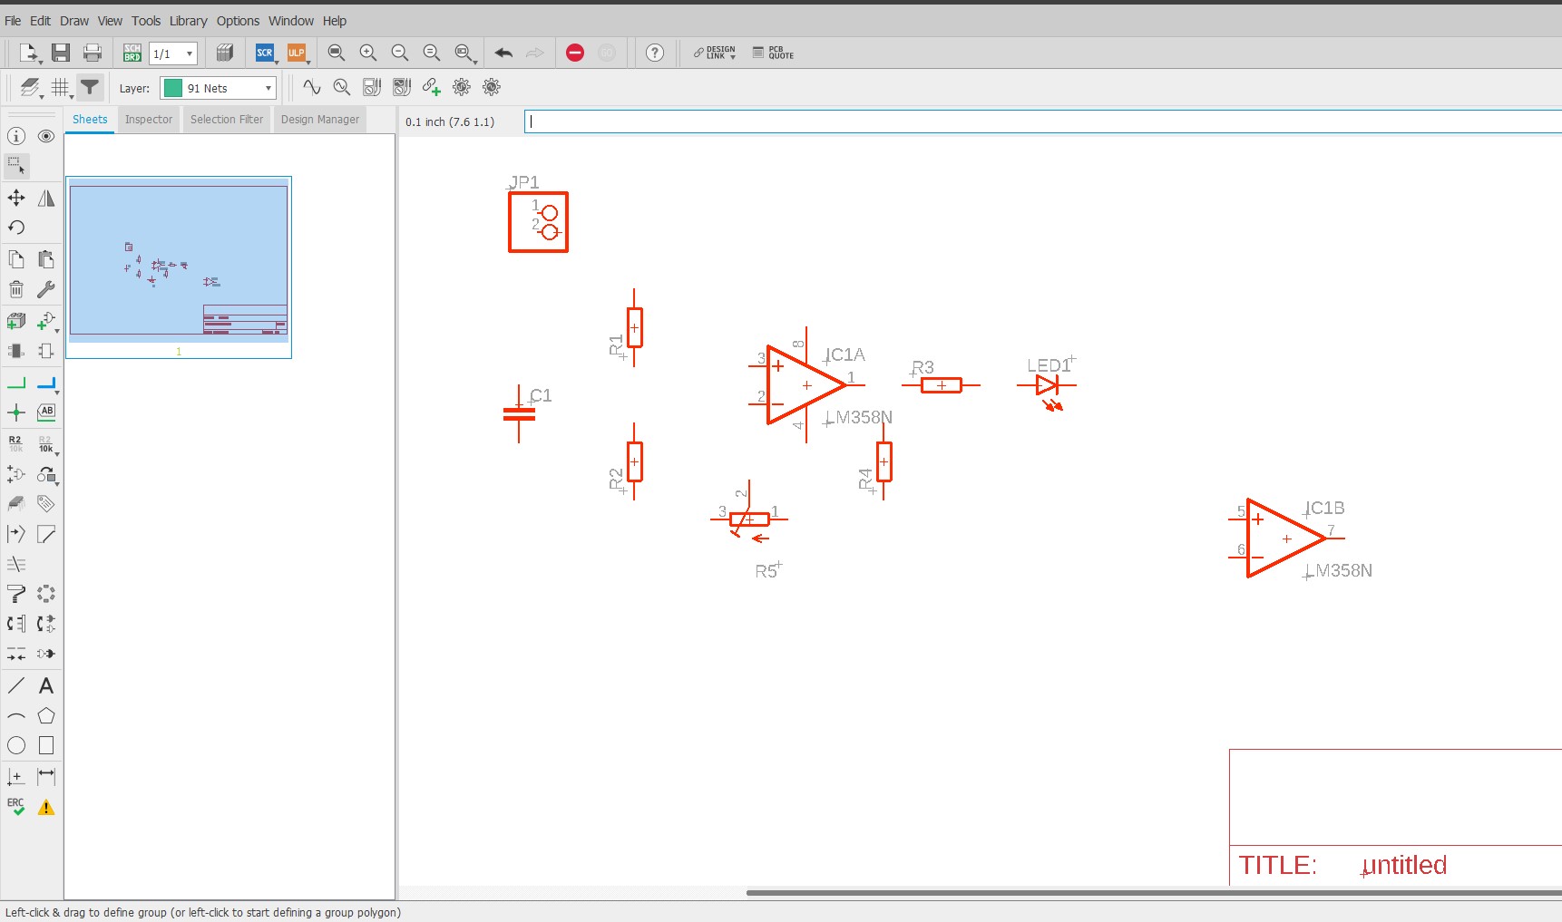This screenshot has width=1562, height=922.
Task: Pick the Text tool
Action: click(x=46, y=685)
